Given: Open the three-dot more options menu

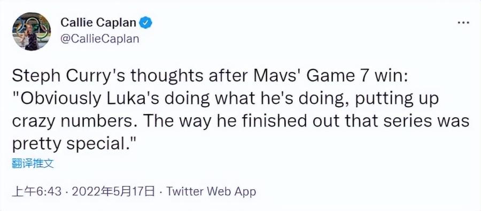Looking at the screenshot, I should click(463, 22).
